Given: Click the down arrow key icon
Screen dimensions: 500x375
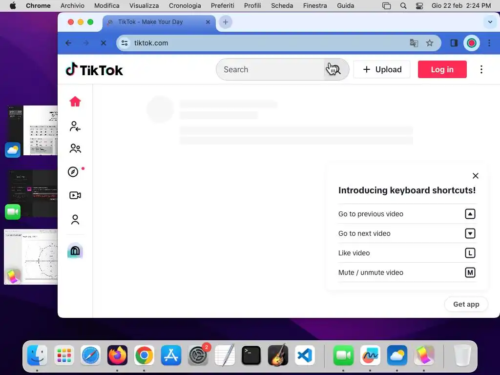Looking at the screenshot, I should [470, 233].
